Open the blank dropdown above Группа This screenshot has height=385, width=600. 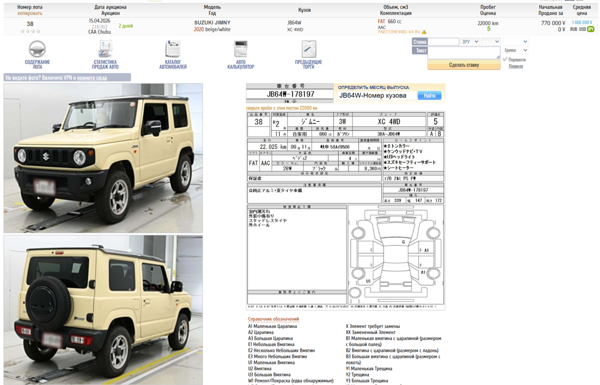tap(515, 41)
